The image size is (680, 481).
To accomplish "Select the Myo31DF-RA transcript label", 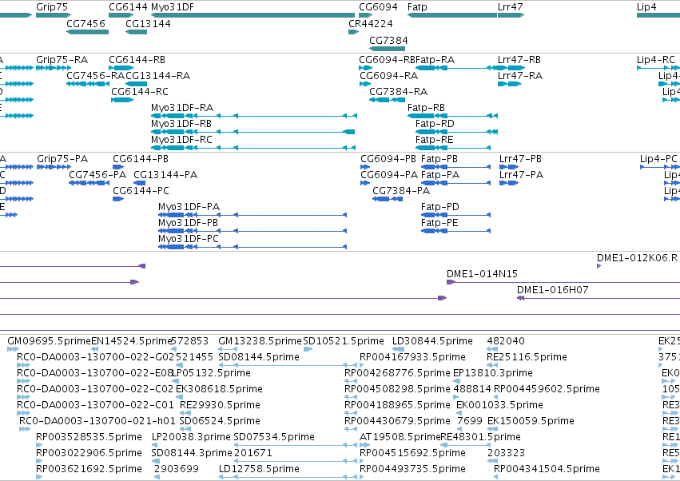I will pyautogui.click(x=182, y=108).
